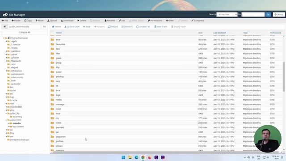Viewport: 286px width, 161px height.
Task: Sort by Type column header
Action: tap(245, 33)
